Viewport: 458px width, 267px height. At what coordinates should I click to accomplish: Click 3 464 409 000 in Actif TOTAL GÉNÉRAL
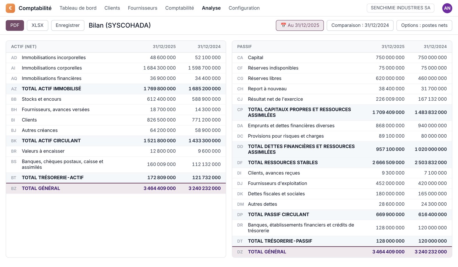pyautogui.click(x=160, y=188)
